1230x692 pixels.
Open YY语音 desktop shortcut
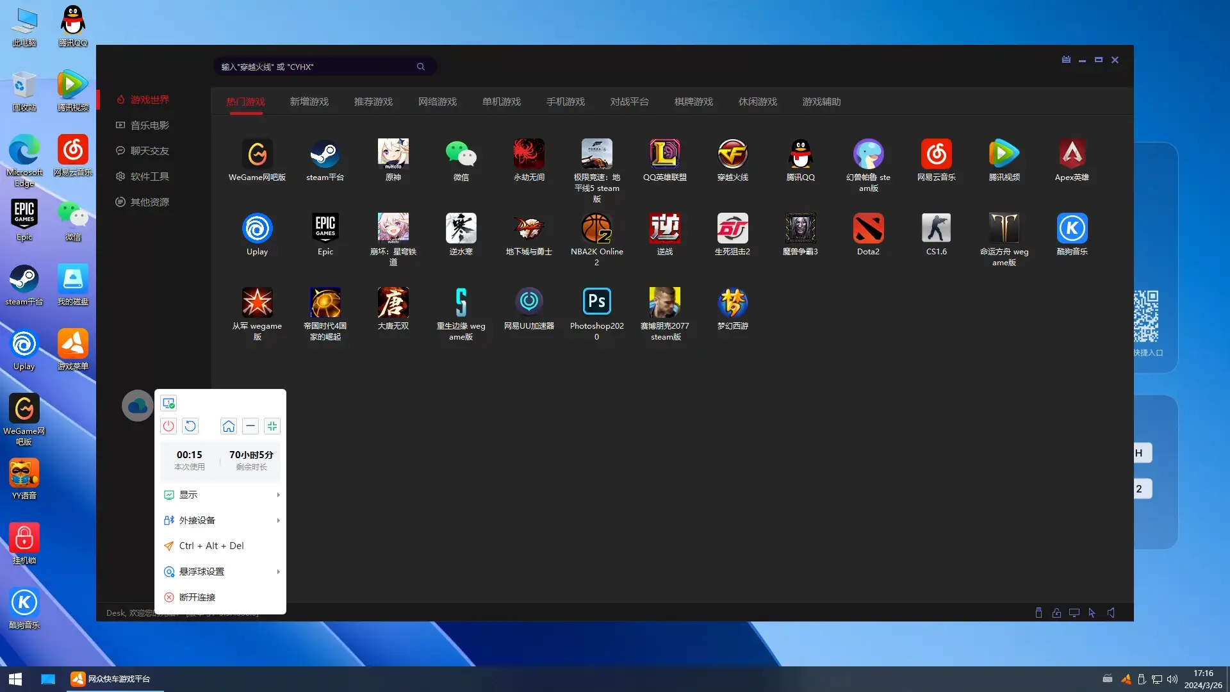tap(24, 479)
